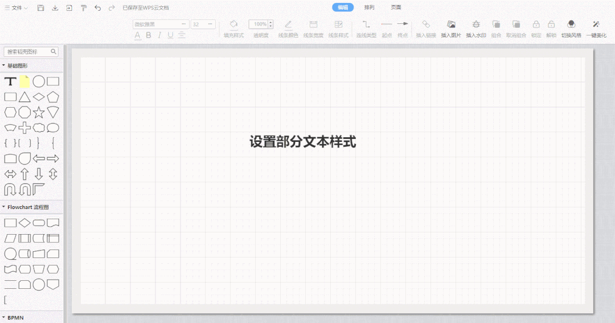Screen dimensions: 615x323
Task: Increase the 透明度 opacity value
Action: tap(270, 22)
